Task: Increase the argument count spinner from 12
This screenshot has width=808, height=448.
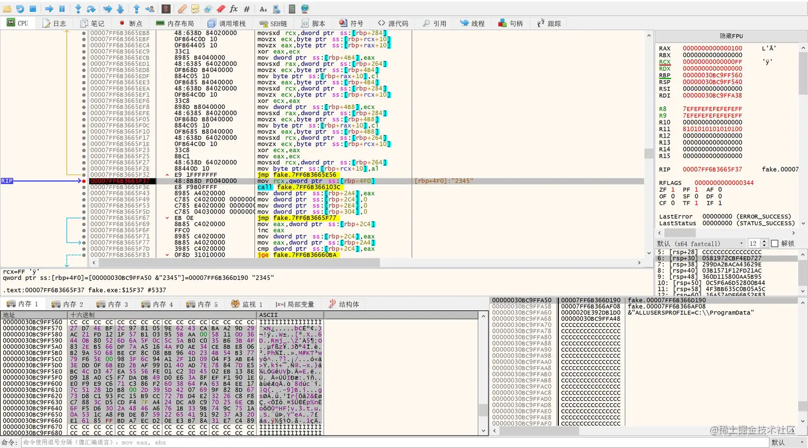Action: click(764, 241)
